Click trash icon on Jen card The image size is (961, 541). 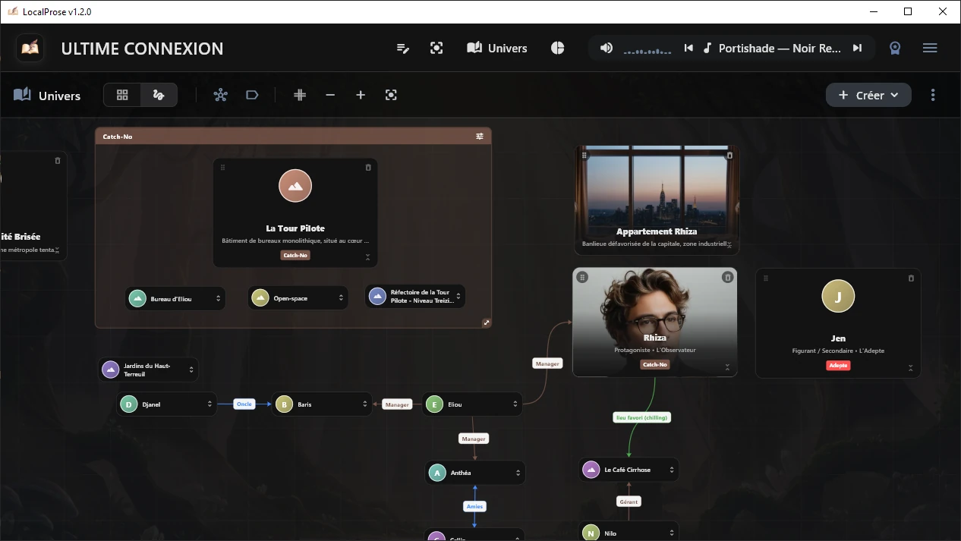(x=911, y=278)
